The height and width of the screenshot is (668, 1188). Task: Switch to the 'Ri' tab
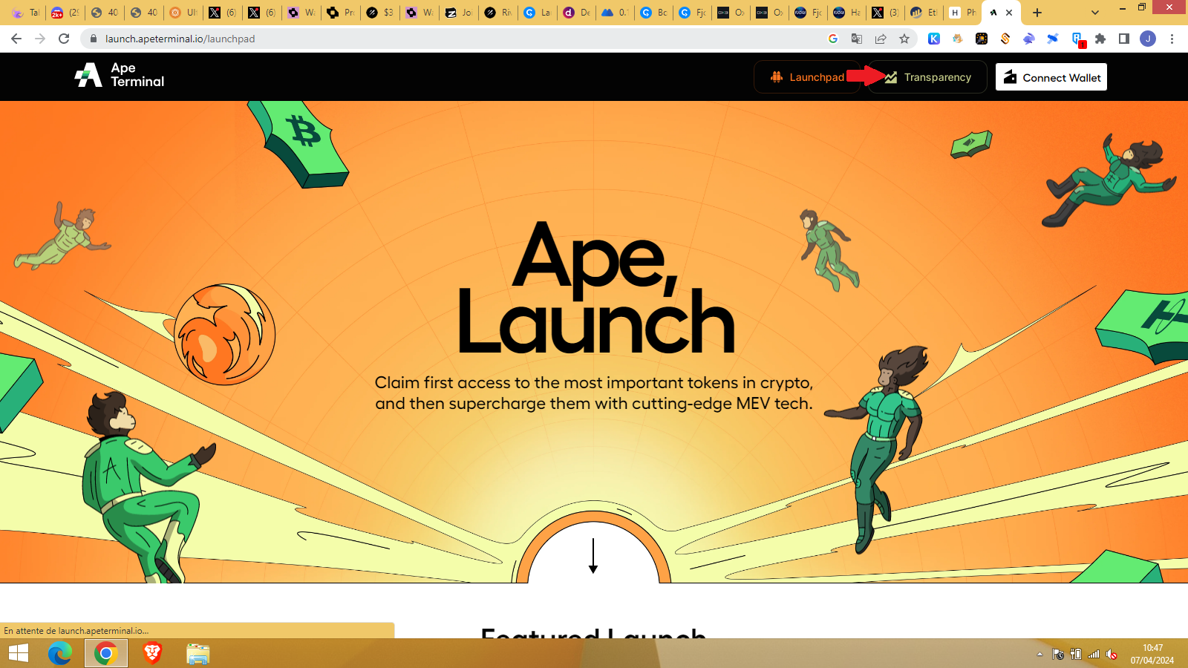tap(497, 13)
